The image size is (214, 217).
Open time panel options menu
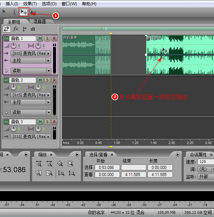click(26, 154)
